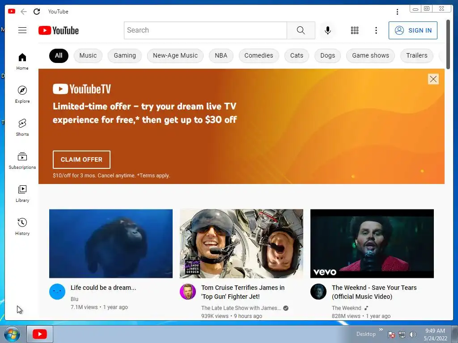Open The Weeknd Save Your Tears title
This screenshot has height=343, width=458.
click(x=374, y=292)
